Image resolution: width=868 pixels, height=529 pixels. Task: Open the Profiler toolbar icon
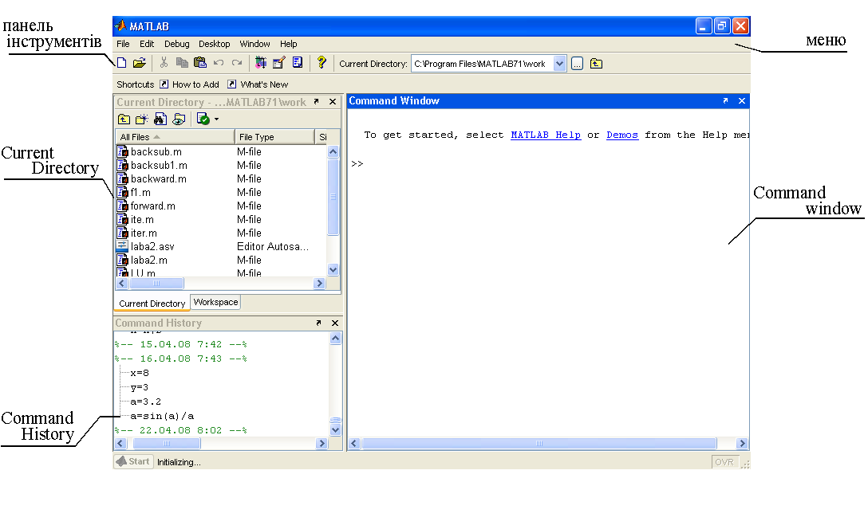(298, 63)
